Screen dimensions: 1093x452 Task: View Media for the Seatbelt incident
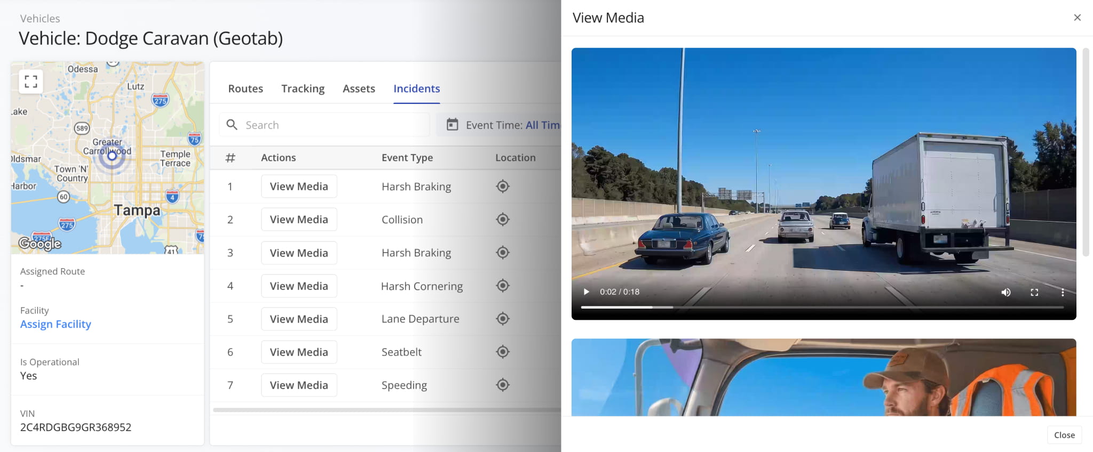(299, 352)
